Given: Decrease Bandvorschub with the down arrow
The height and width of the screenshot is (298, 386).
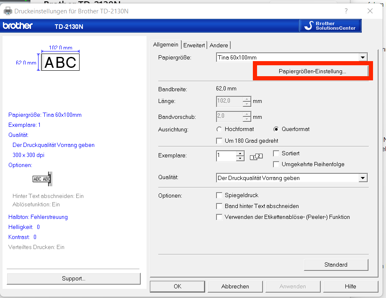Looking at the screenshot, I should click(247, 119).
